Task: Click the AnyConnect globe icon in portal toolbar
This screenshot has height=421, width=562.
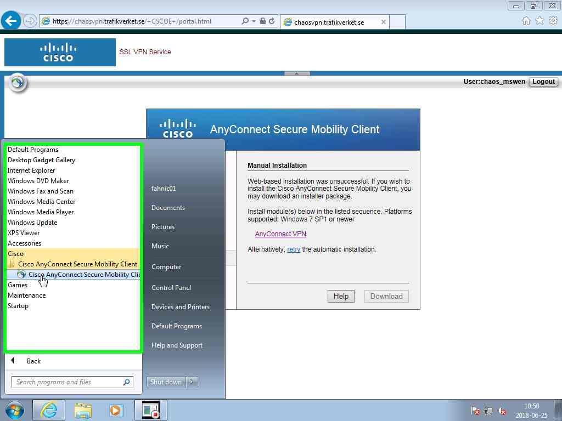Action: point(18,83)
